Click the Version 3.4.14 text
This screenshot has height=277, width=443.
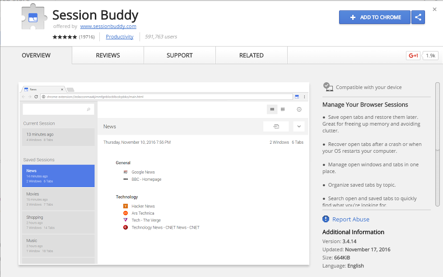[x=339, y=241]
